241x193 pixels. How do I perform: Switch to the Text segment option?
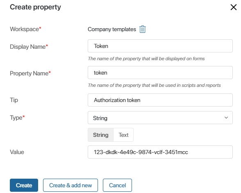pos(123,135)
